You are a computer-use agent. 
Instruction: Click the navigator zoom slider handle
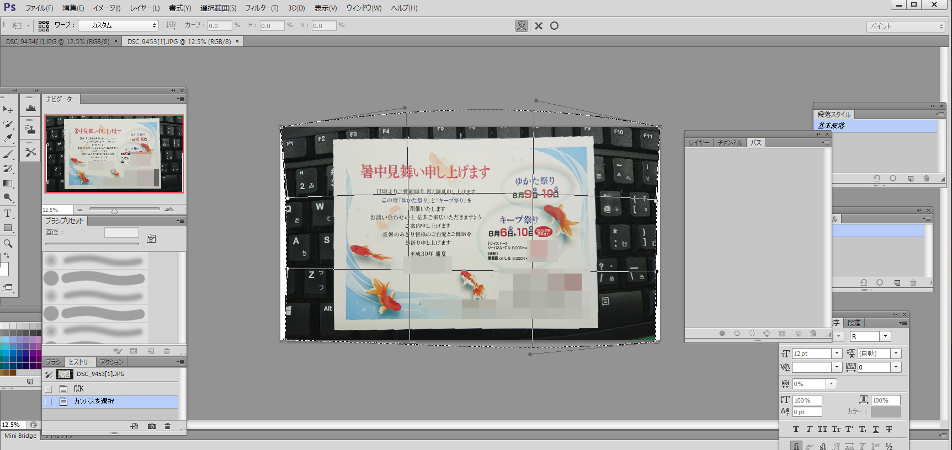point(114,211)
